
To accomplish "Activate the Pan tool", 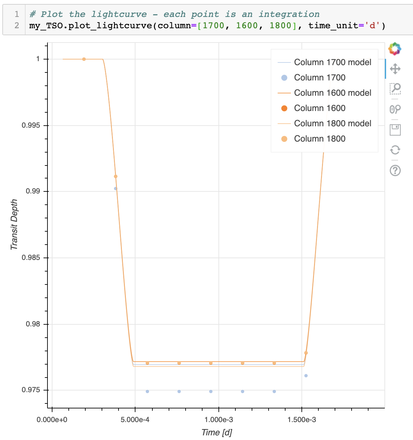I will (x=395, y=69).
